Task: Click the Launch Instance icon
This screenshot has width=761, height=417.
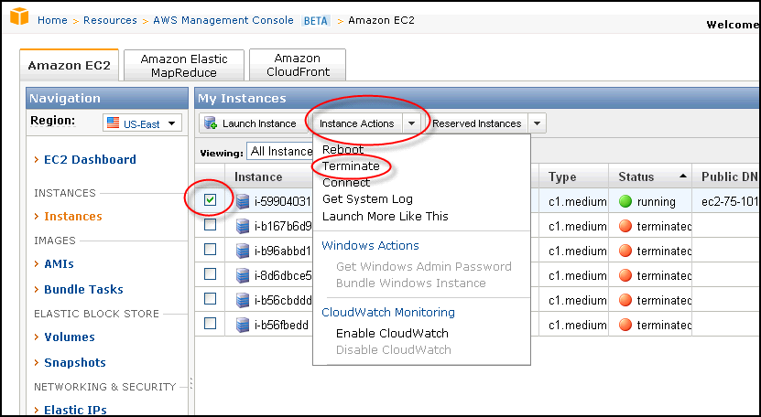Action: 210,123
